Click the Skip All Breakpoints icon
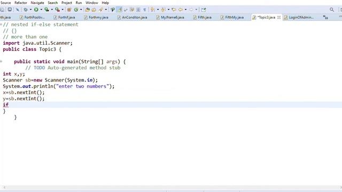The image size is (342, 192). tap(18, 10)
